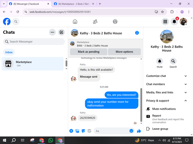The height and width of the screenshot is (144, 193).
Task: Open Facebook search magnifier icon
Action: pyautogui.click(x=16, y=22)
